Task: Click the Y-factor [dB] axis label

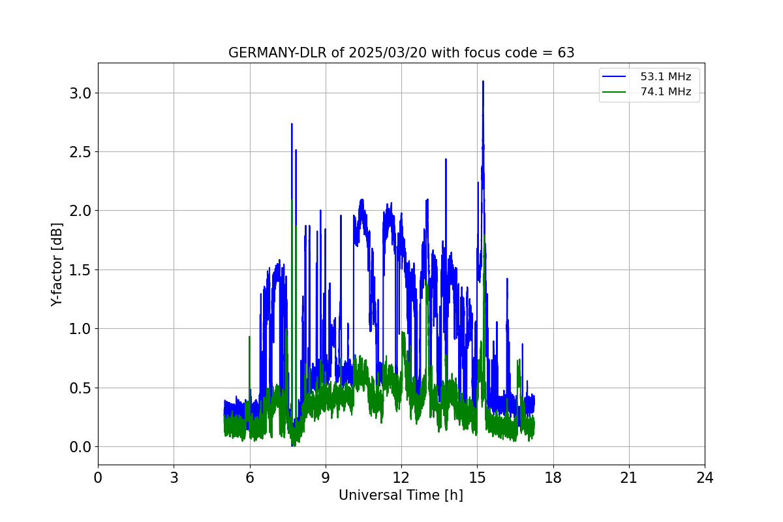Action: point(57,264)
